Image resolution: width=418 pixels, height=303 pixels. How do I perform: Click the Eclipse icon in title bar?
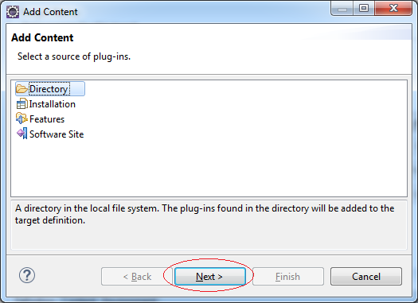13,12
